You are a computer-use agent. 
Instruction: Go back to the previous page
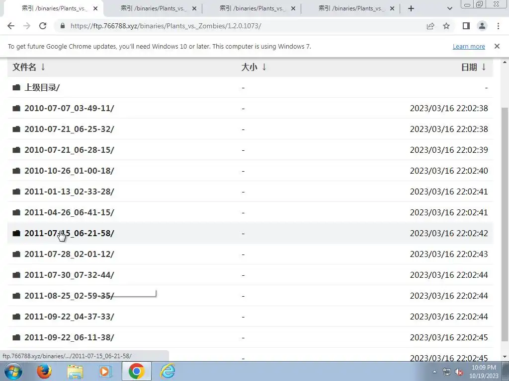pyautogui.click(x=11, y=26)
